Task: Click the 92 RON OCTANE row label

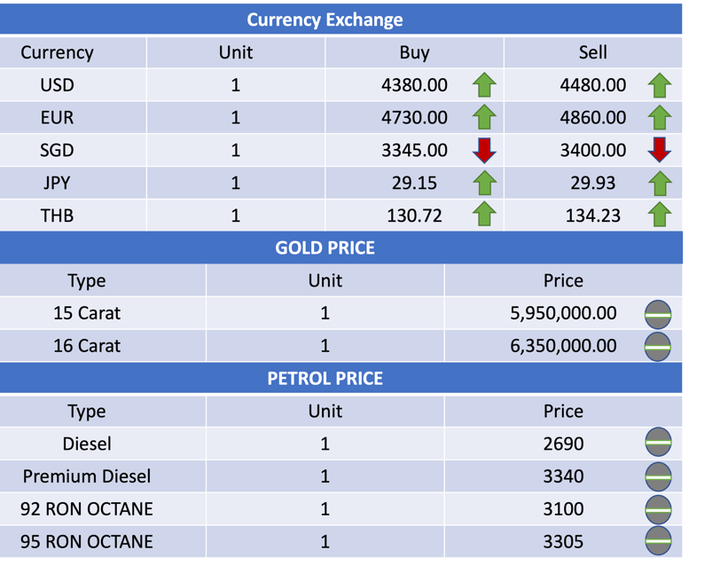Action: click(x=87, y=508)
